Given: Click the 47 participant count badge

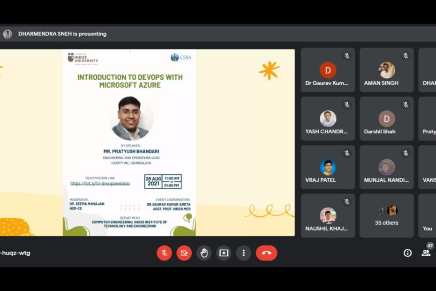Looking at the screenshot, I should pyautogui.click(x=429, y=246).
